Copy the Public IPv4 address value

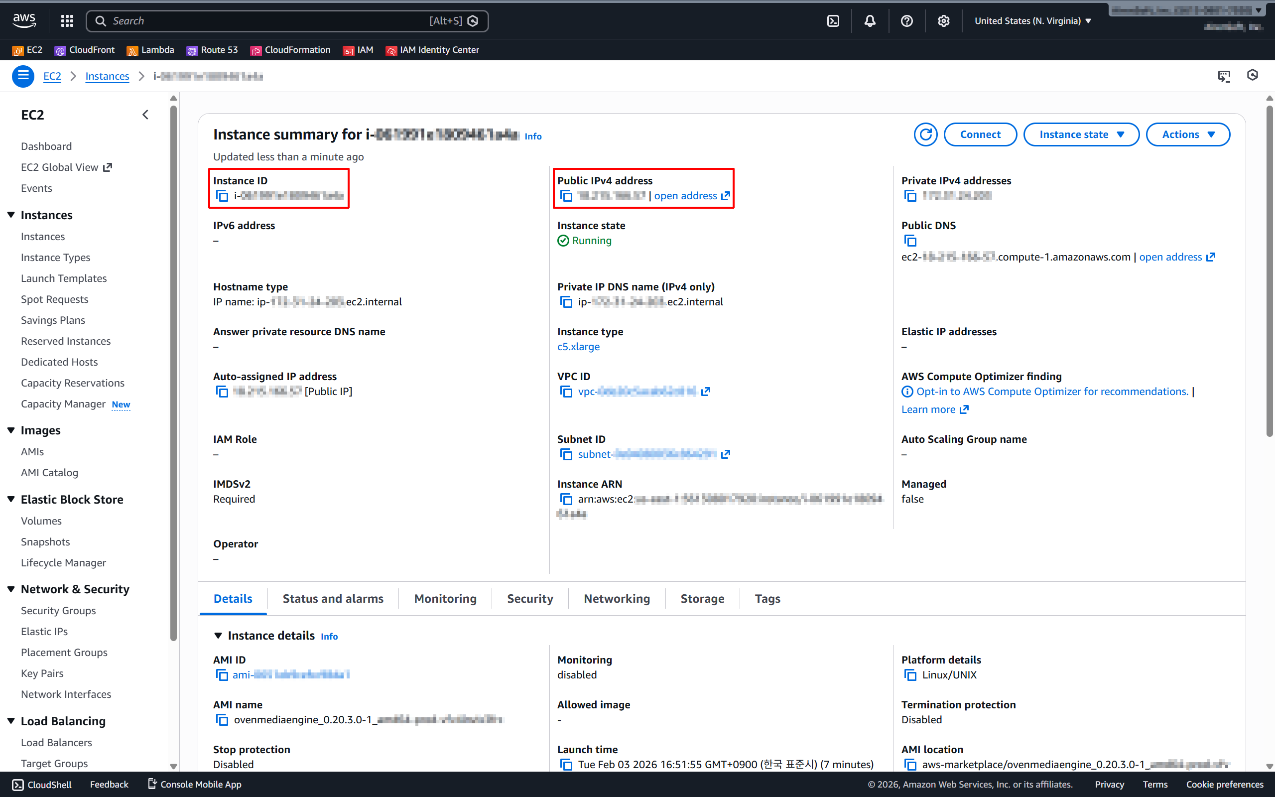(566, 196)
